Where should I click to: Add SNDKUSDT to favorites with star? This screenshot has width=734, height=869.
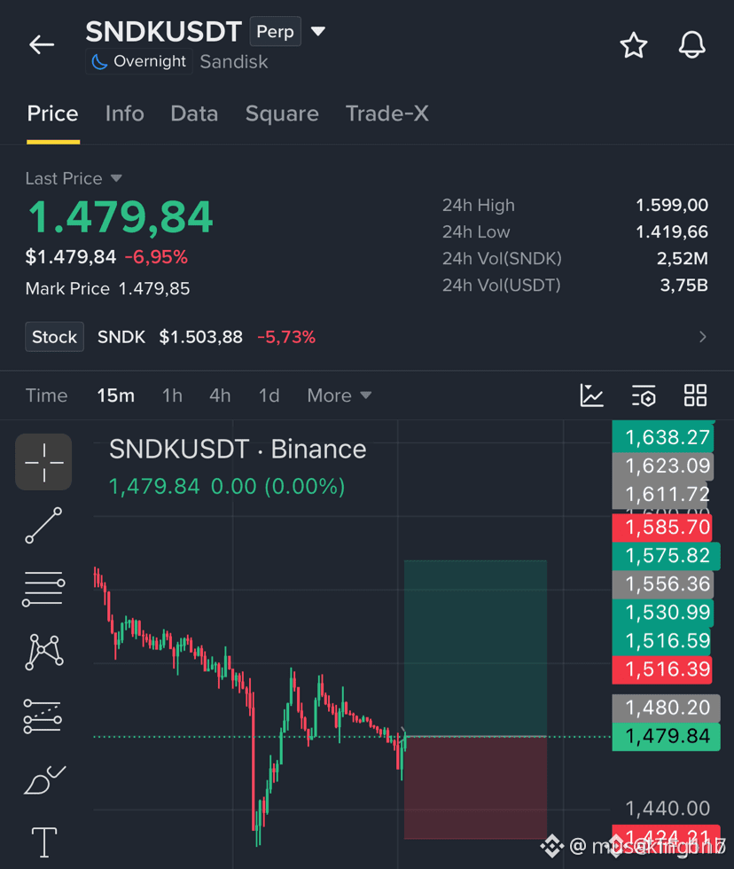point(633,45)
